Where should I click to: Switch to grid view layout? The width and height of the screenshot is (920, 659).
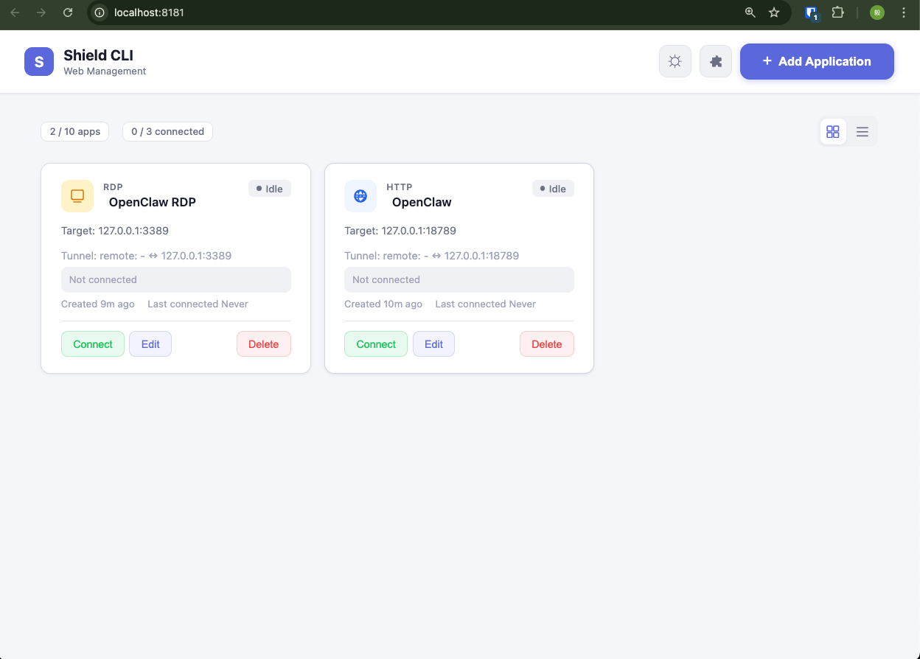pyautogui.click(x=833, y=132)
